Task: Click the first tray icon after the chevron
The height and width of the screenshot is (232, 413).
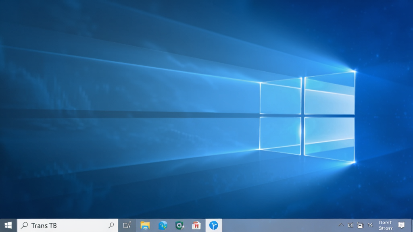Action: 350,225
